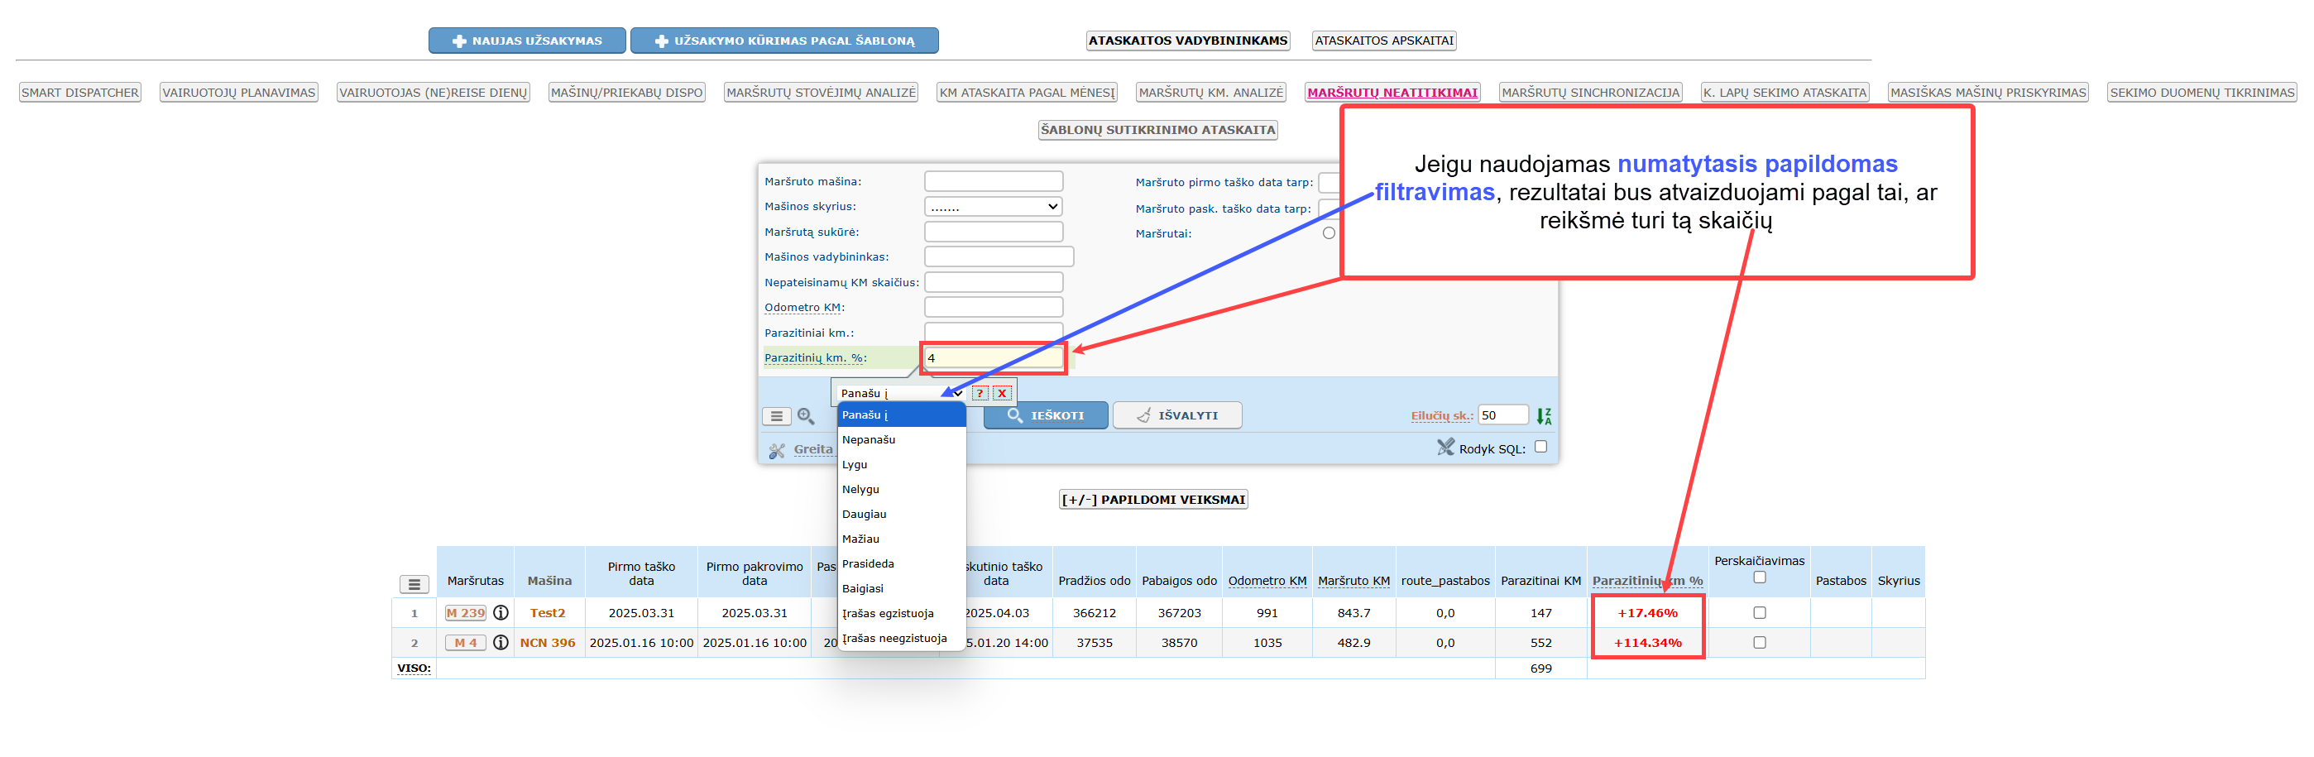
Task: Open vehicle link NCN 396
Action: pyautogui.click(x=548, y=643)
